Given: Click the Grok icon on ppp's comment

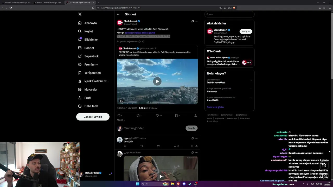Looking at the screenshot, I should [x=193, y=138].
